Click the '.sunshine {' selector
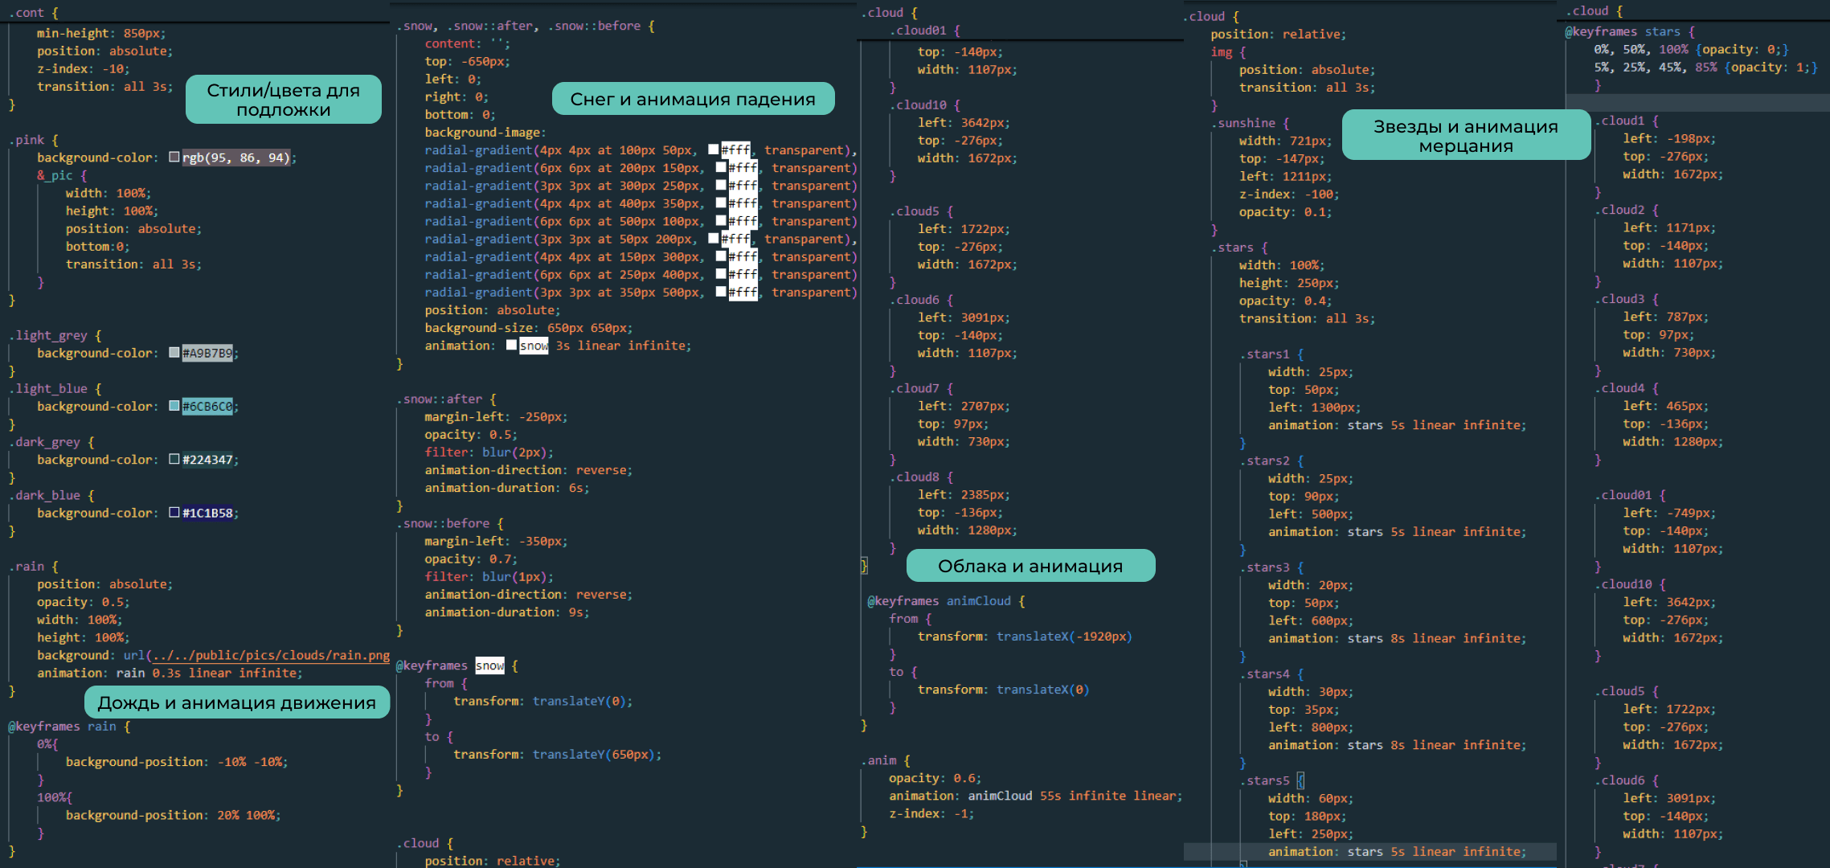1830x868 pixels. 1250,123
